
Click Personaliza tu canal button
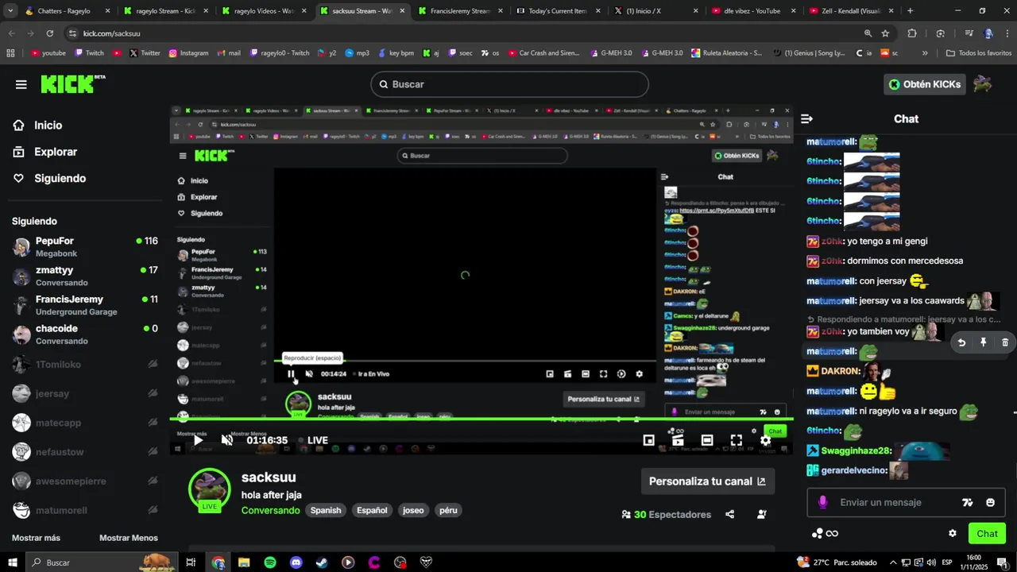click(x=707, y=481)
